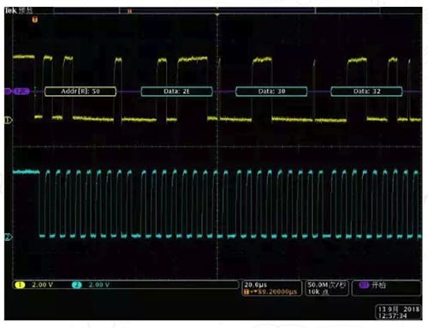Click the channel 1 ground level marker
Image resolution: width=428 pixels, height=328 pixels.
coord(9,120)
